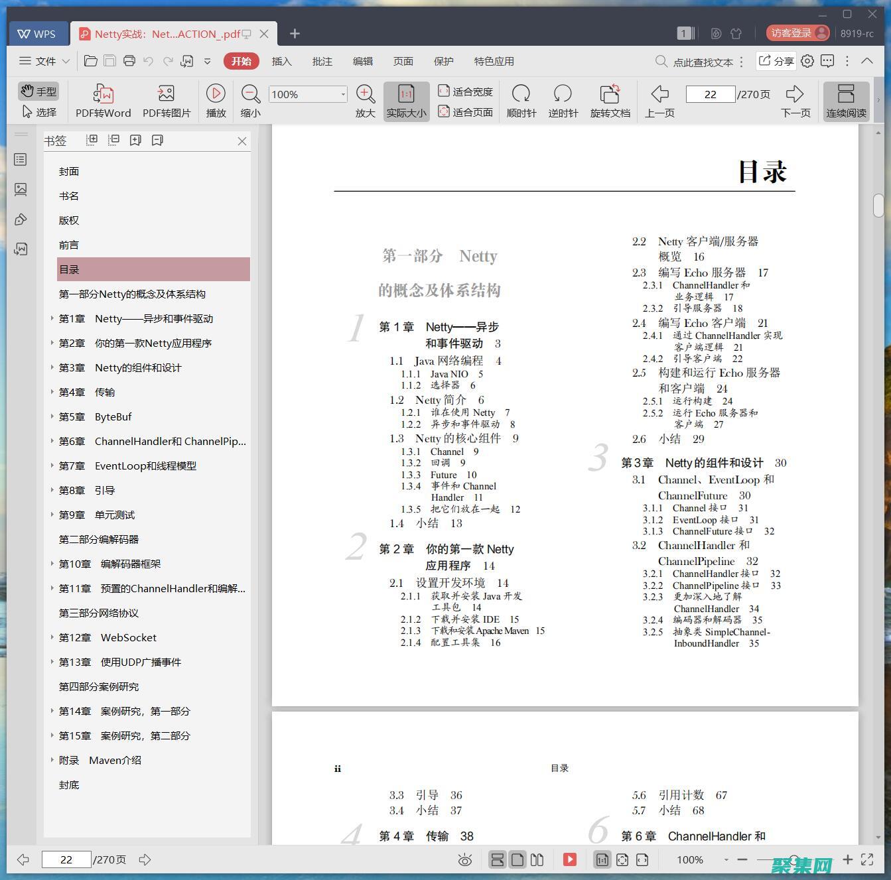Open the thumbnail panel in left sidebar
The image size is (891, 880).
[21, 190]
